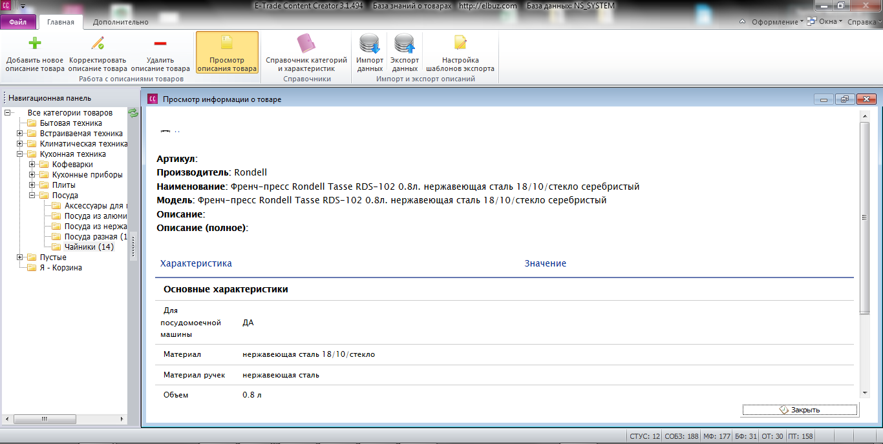Click the navigation panel horizontal scrollbar
The image size is (883, 444).
[45, 419]
